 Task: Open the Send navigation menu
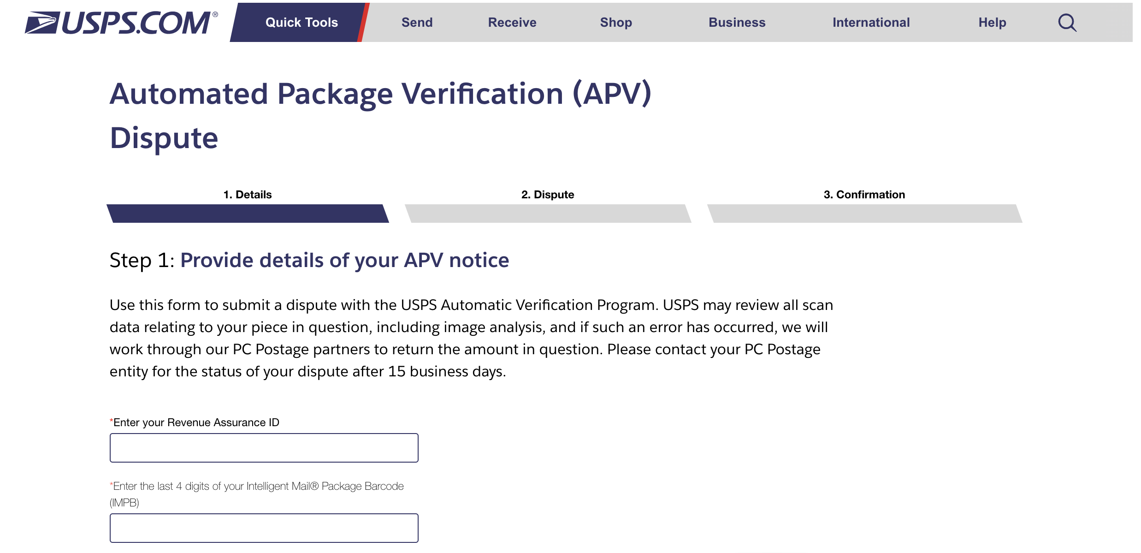point(416,22)
